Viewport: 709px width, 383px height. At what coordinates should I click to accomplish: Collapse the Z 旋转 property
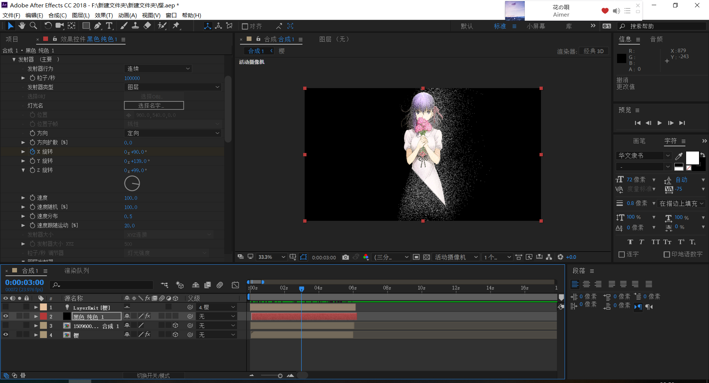click(23, 170)
